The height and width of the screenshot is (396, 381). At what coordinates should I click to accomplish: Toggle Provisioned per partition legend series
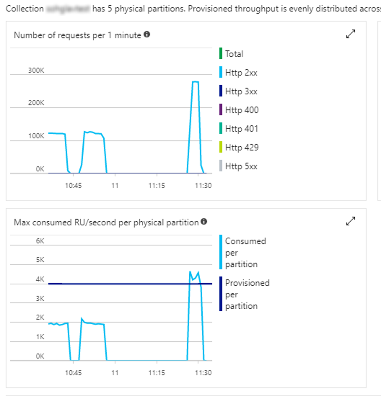(244, 294)
